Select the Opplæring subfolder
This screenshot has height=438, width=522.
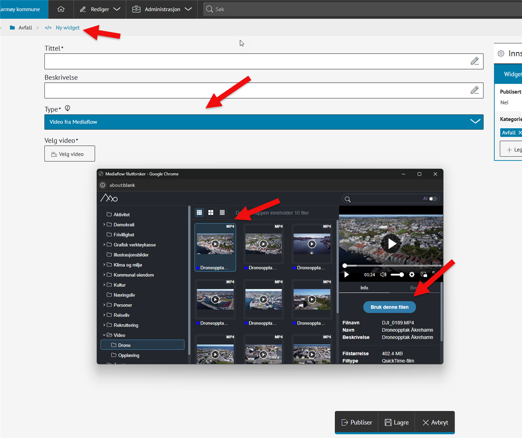(125, 355)
